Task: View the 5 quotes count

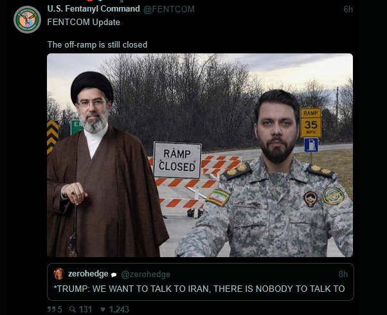Action: pyautogui.click(x=60, y=309)
